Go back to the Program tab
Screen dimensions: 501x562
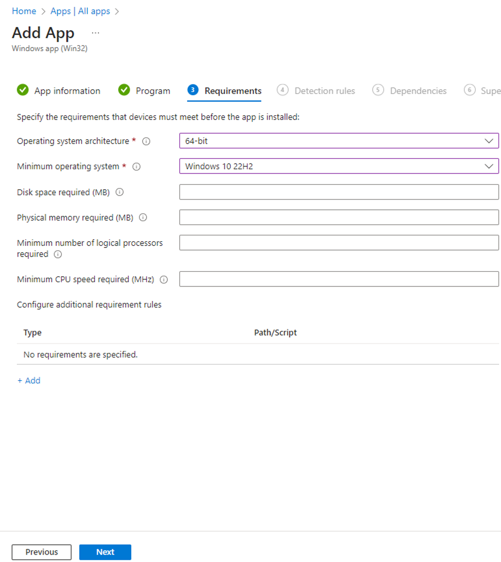(153, 90)
